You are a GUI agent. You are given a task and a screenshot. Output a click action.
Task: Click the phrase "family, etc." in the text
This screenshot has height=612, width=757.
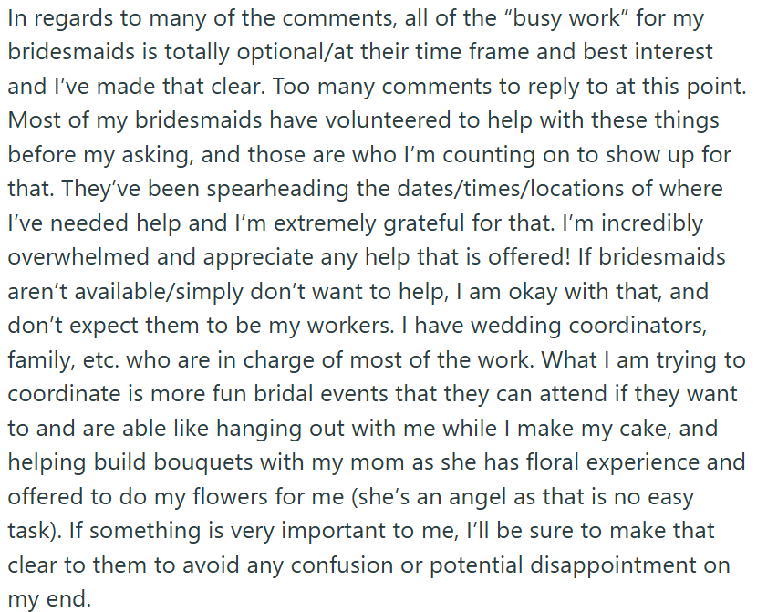[64, 360]
